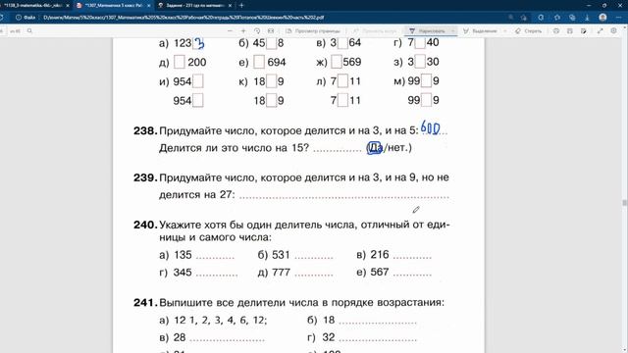Add this page to favorites star icon
The width and height of the screenshot is (628, 353).
pyautogui.click(x=524, y=18)
